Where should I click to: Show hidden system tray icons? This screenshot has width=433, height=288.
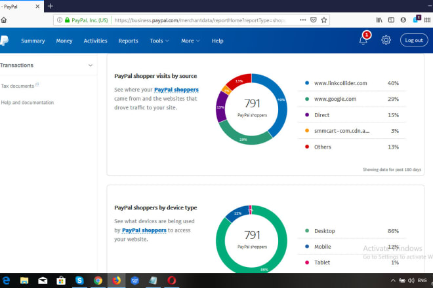(393, 281)
